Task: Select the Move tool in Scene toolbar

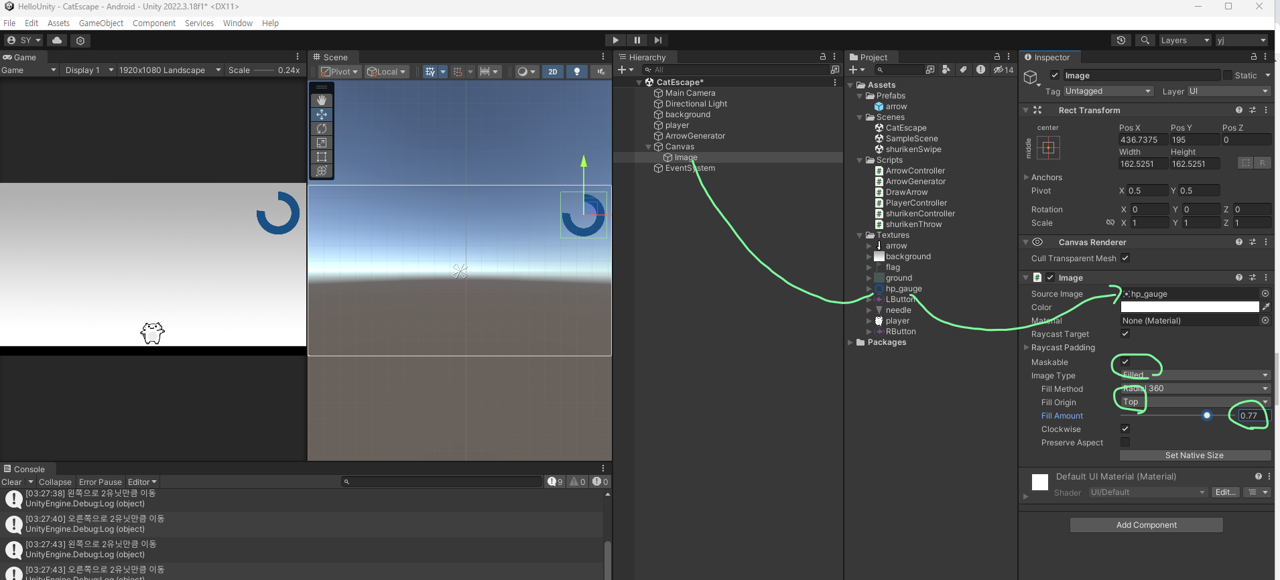Action: (322, 115)
